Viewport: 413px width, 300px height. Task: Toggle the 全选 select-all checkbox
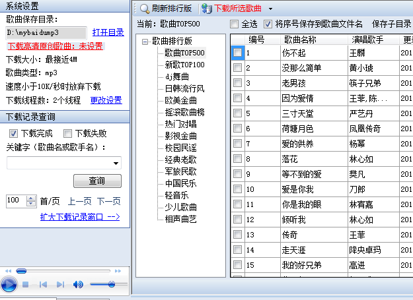click(235, 24)
